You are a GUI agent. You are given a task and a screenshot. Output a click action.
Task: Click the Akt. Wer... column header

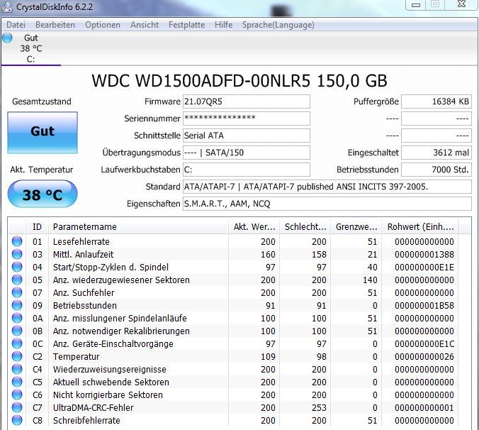tap(254, 227)
